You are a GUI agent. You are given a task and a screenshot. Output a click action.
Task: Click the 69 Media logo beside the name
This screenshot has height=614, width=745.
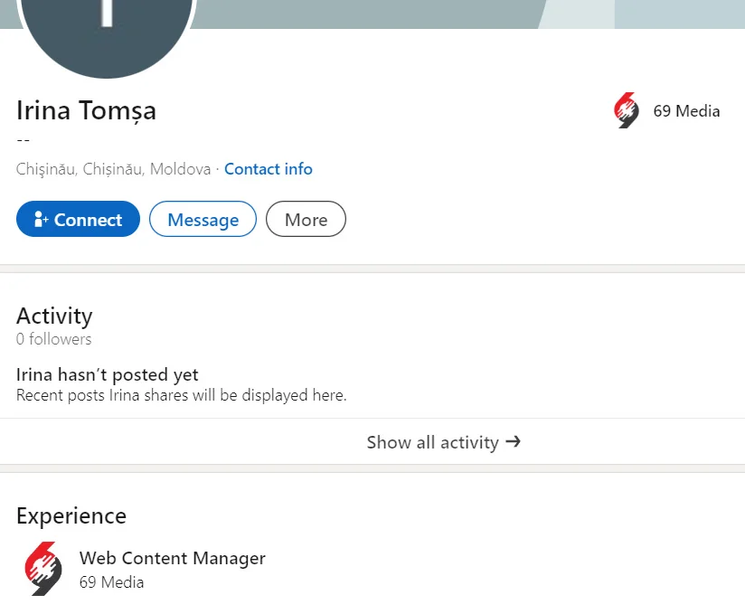[627, 110]
